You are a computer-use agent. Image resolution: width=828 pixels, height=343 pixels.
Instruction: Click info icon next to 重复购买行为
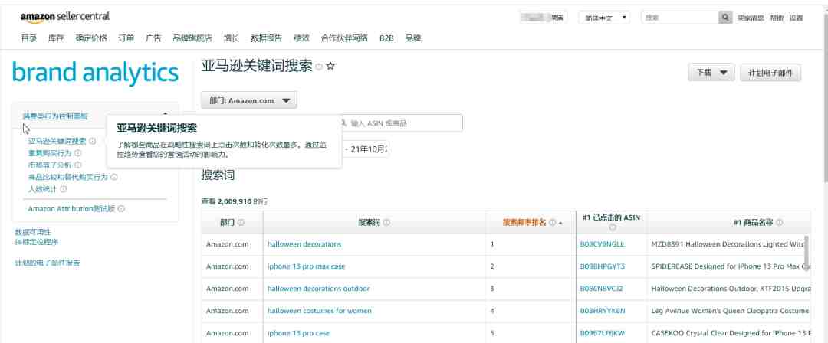pos(78,153)
